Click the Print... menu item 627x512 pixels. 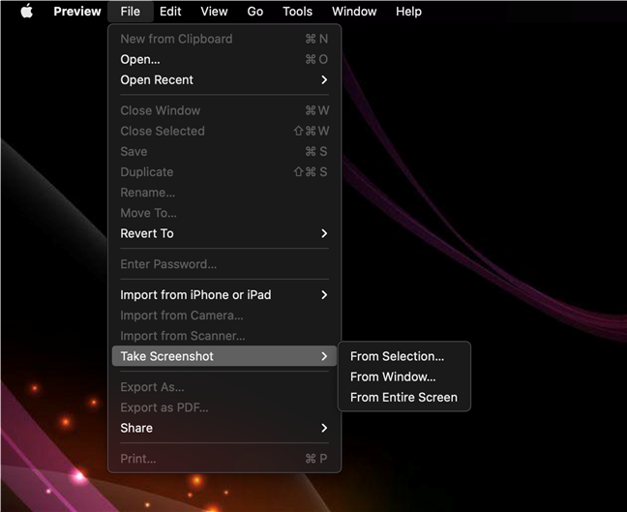pyautogui.click(x=224, y=459)
